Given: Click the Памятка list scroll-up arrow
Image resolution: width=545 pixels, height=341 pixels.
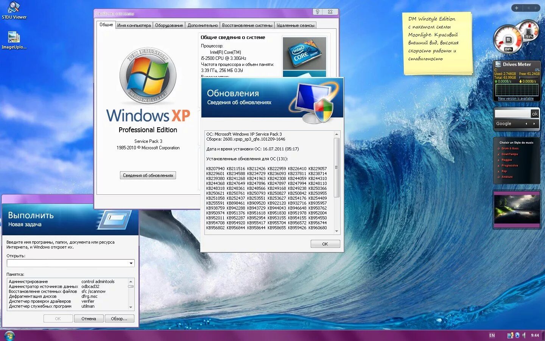Looking at the screenshot, I should pyautogui.click(x=131, y=282).
